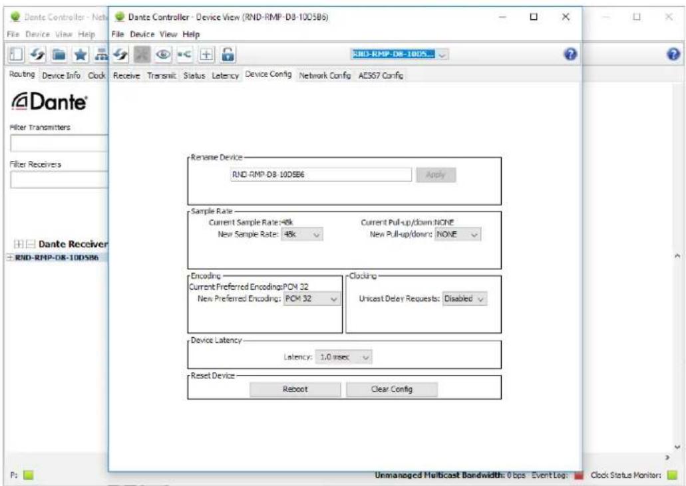686x486 pixels.
Task: Click the star icon in Network View toolbar
Action: 81,55
